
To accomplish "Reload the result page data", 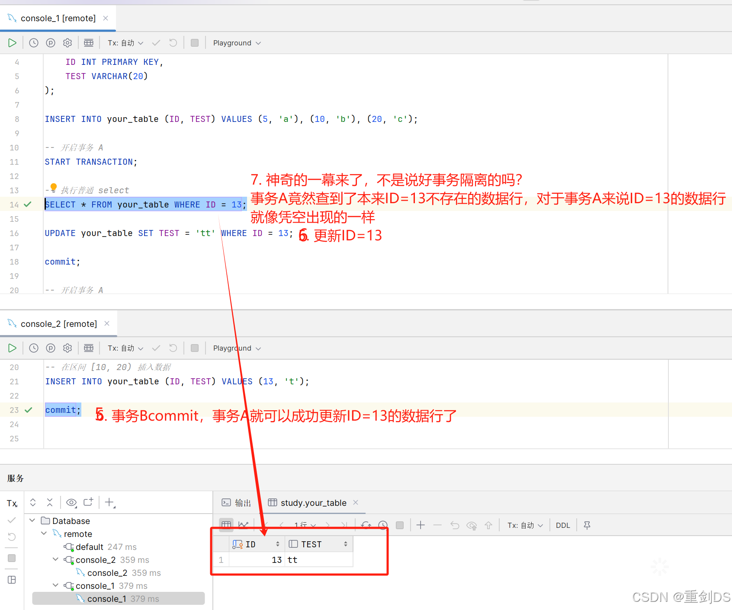I will [x=366, y=525].
